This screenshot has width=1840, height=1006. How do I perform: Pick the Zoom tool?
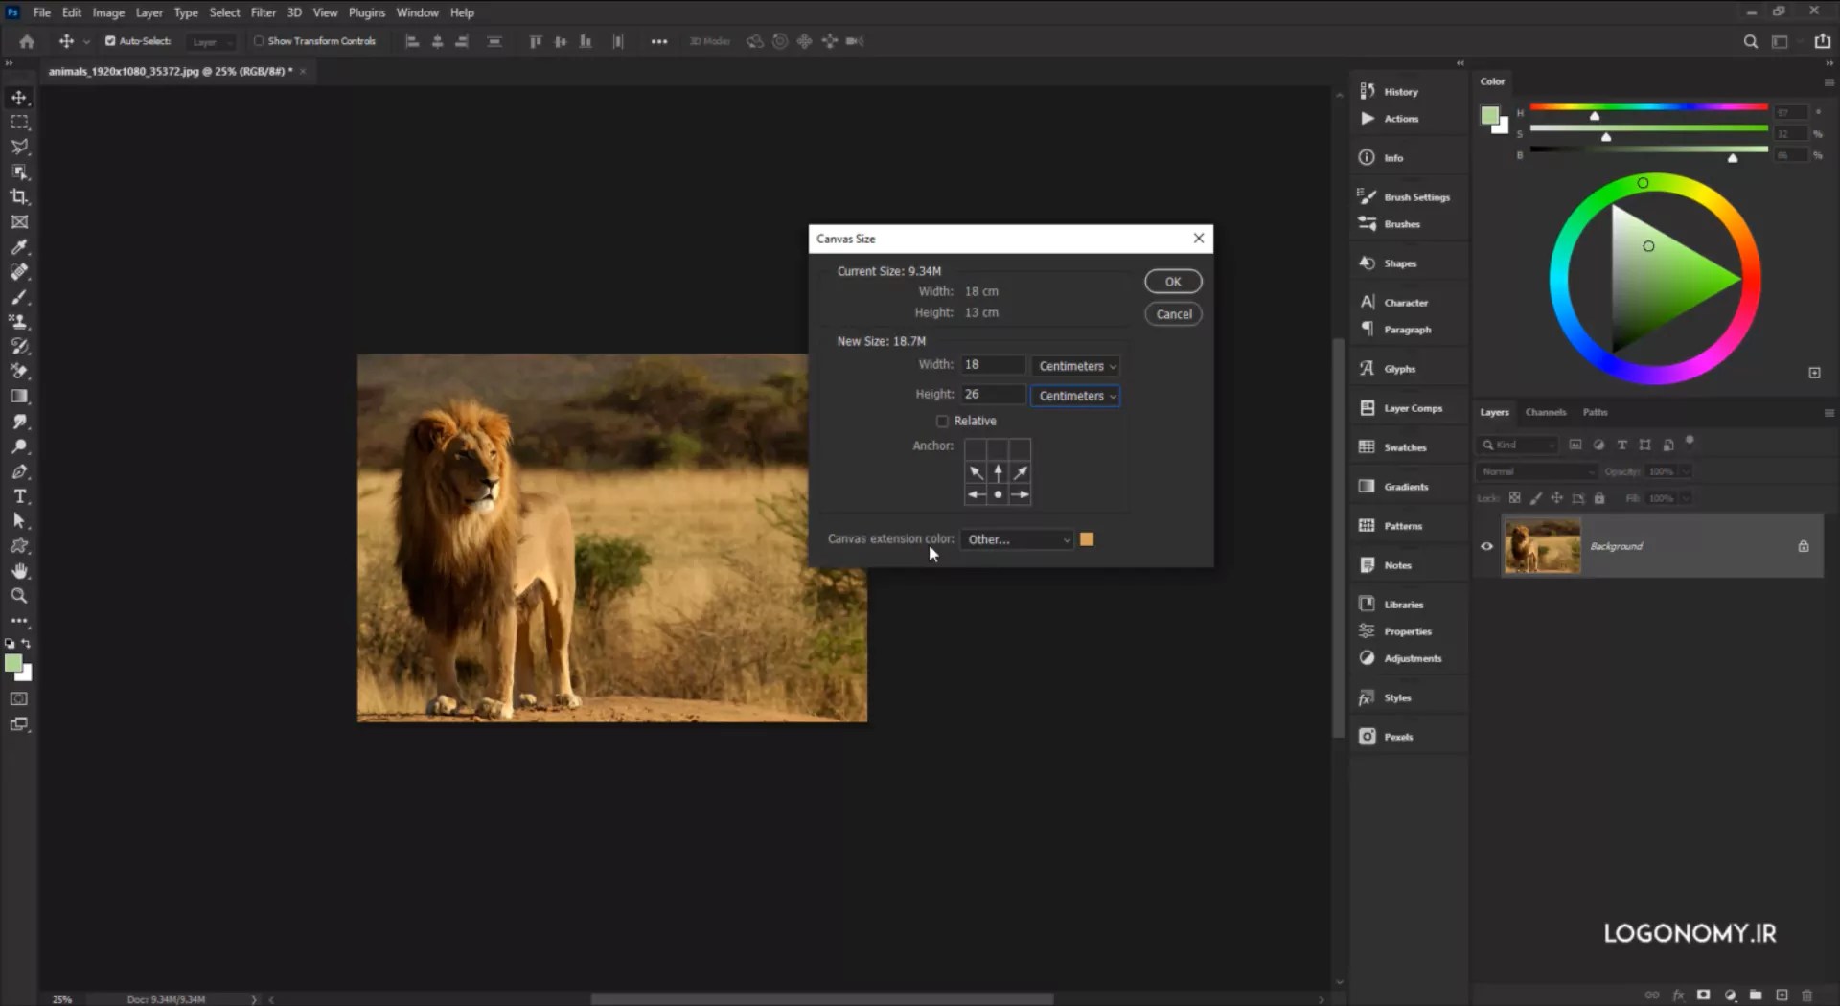[x=19, y=596]
